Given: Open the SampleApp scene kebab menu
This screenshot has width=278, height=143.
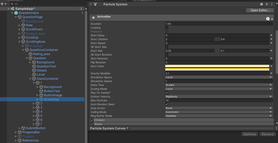Looking at the screenshot, I should pos(81,9).
